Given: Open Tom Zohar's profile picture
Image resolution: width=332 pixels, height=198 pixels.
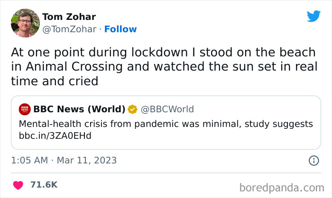Looking at the screenshot, I should click(25, 23).
